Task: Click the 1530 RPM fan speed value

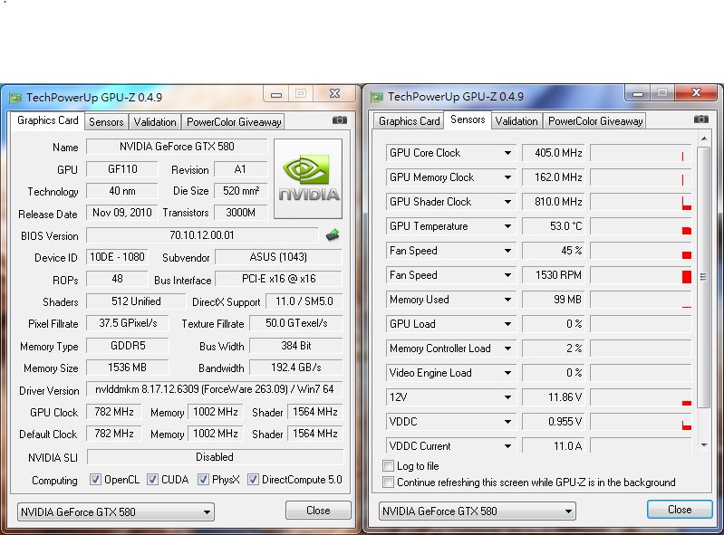Action: pyautogui.click(x=553, y=275)
